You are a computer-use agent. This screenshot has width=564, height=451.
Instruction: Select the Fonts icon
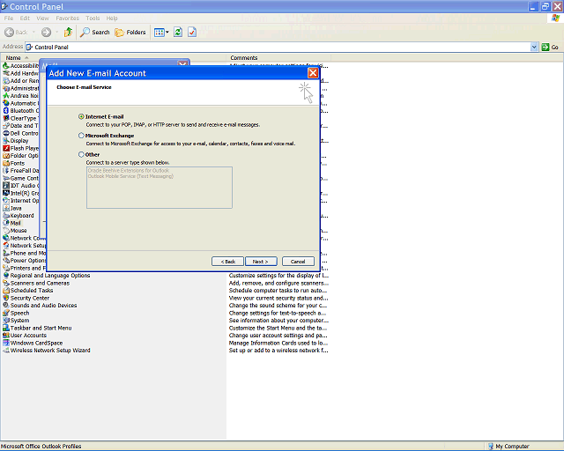tap(6, 163)
